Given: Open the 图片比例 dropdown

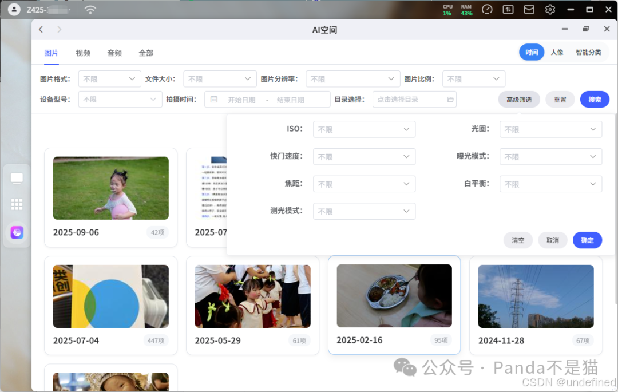Looking at the screenshot, I should click(x=474, y=79).
